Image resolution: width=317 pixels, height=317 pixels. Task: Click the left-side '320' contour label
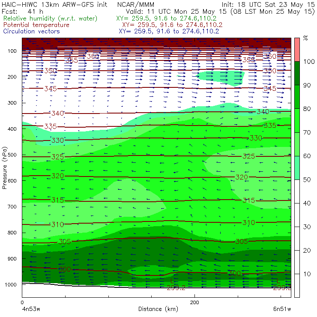58,176
